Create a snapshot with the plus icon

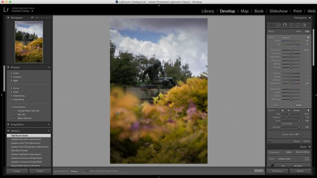point(49,125)
